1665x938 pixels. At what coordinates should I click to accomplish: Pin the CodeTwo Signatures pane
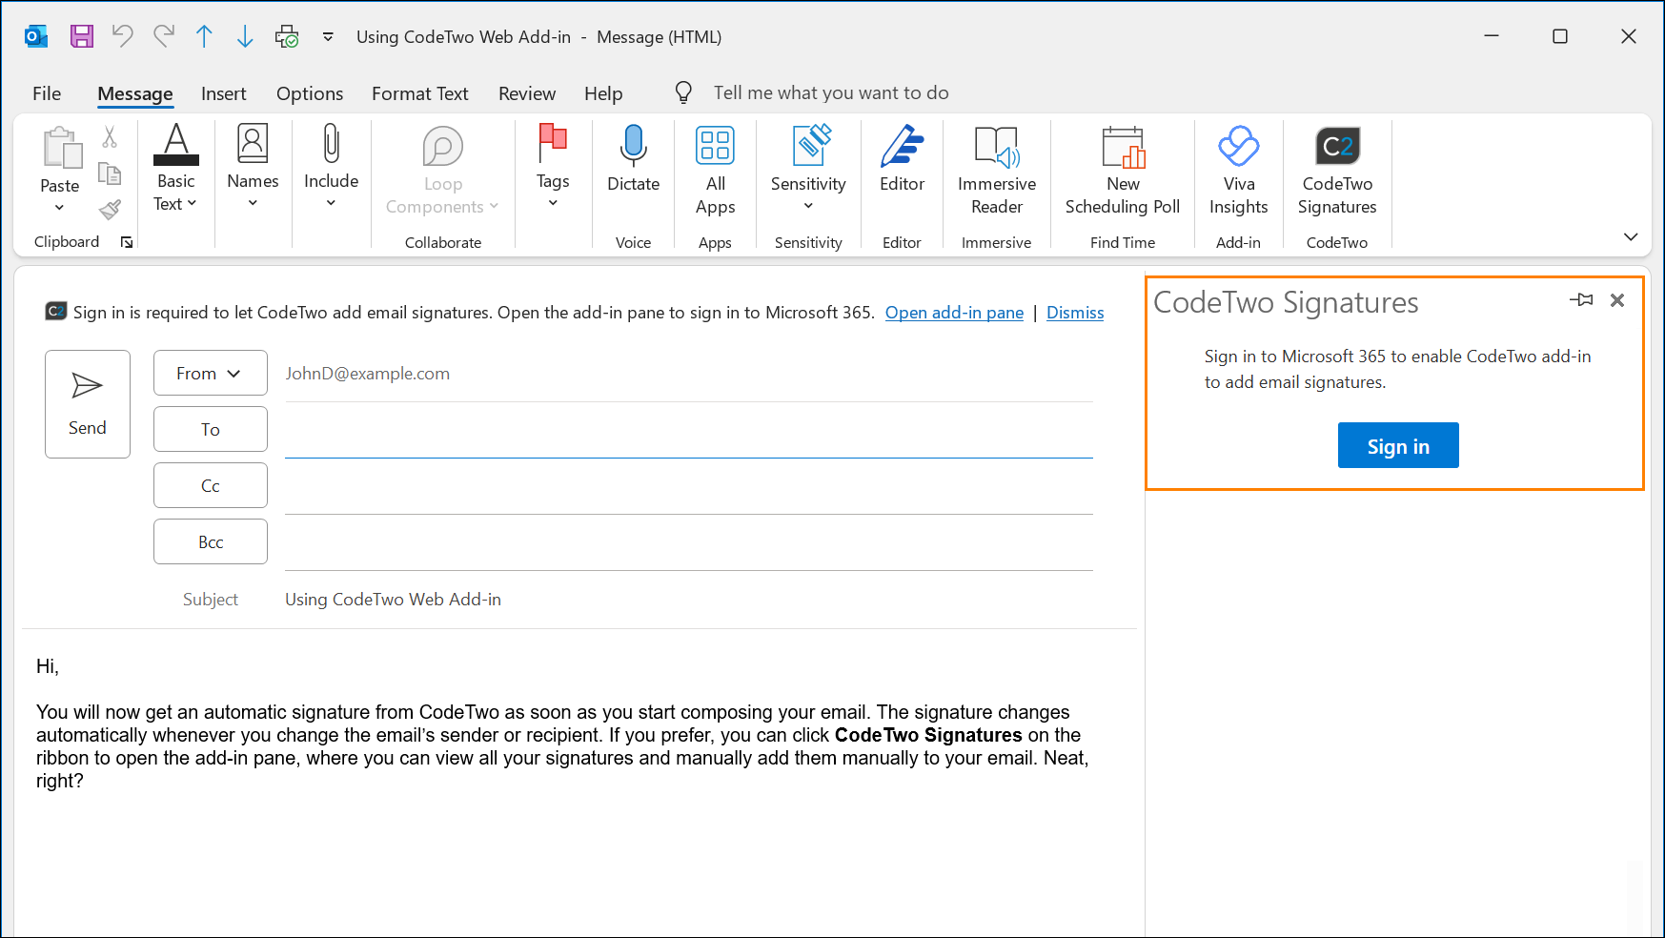(1582, 300)
